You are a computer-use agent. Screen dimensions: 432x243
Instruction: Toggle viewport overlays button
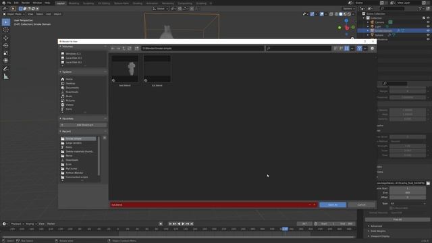pos(322,14)
